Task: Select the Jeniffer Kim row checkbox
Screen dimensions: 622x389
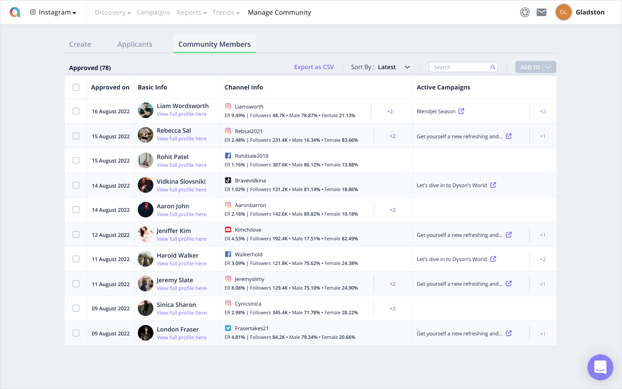Action: [76, 234]
